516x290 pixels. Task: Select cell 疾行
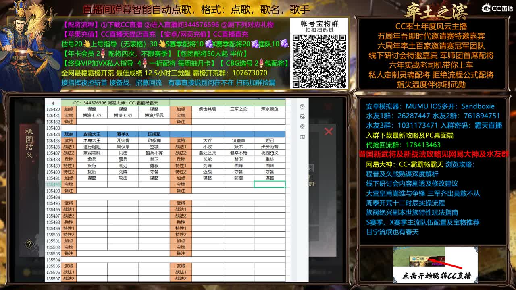coord(92,166)
